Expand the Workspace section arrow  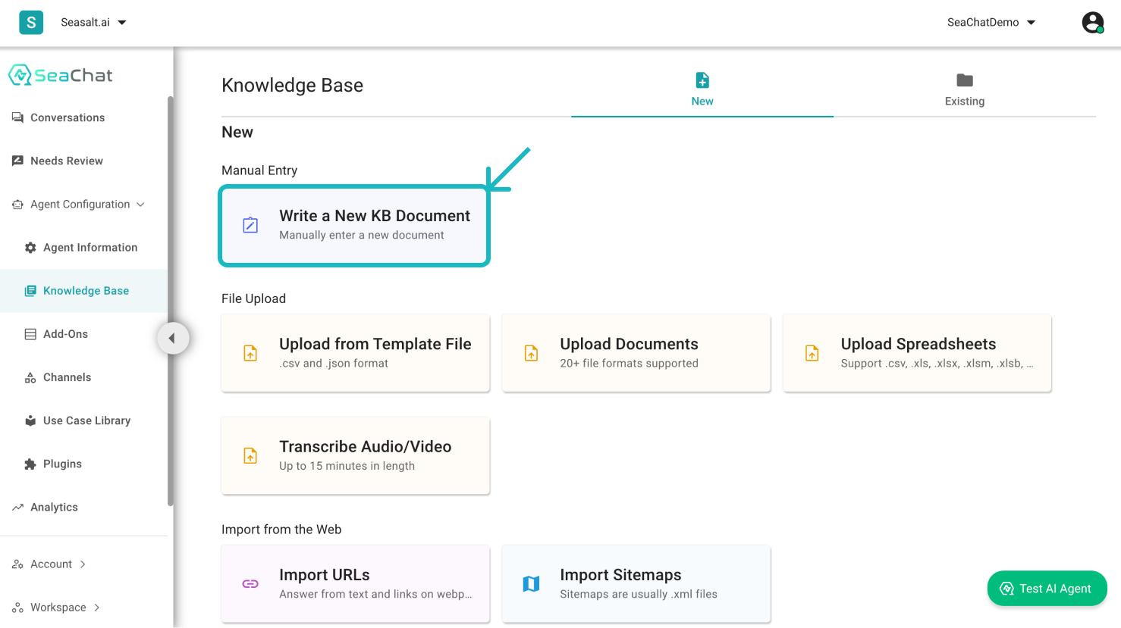[96, 608]
